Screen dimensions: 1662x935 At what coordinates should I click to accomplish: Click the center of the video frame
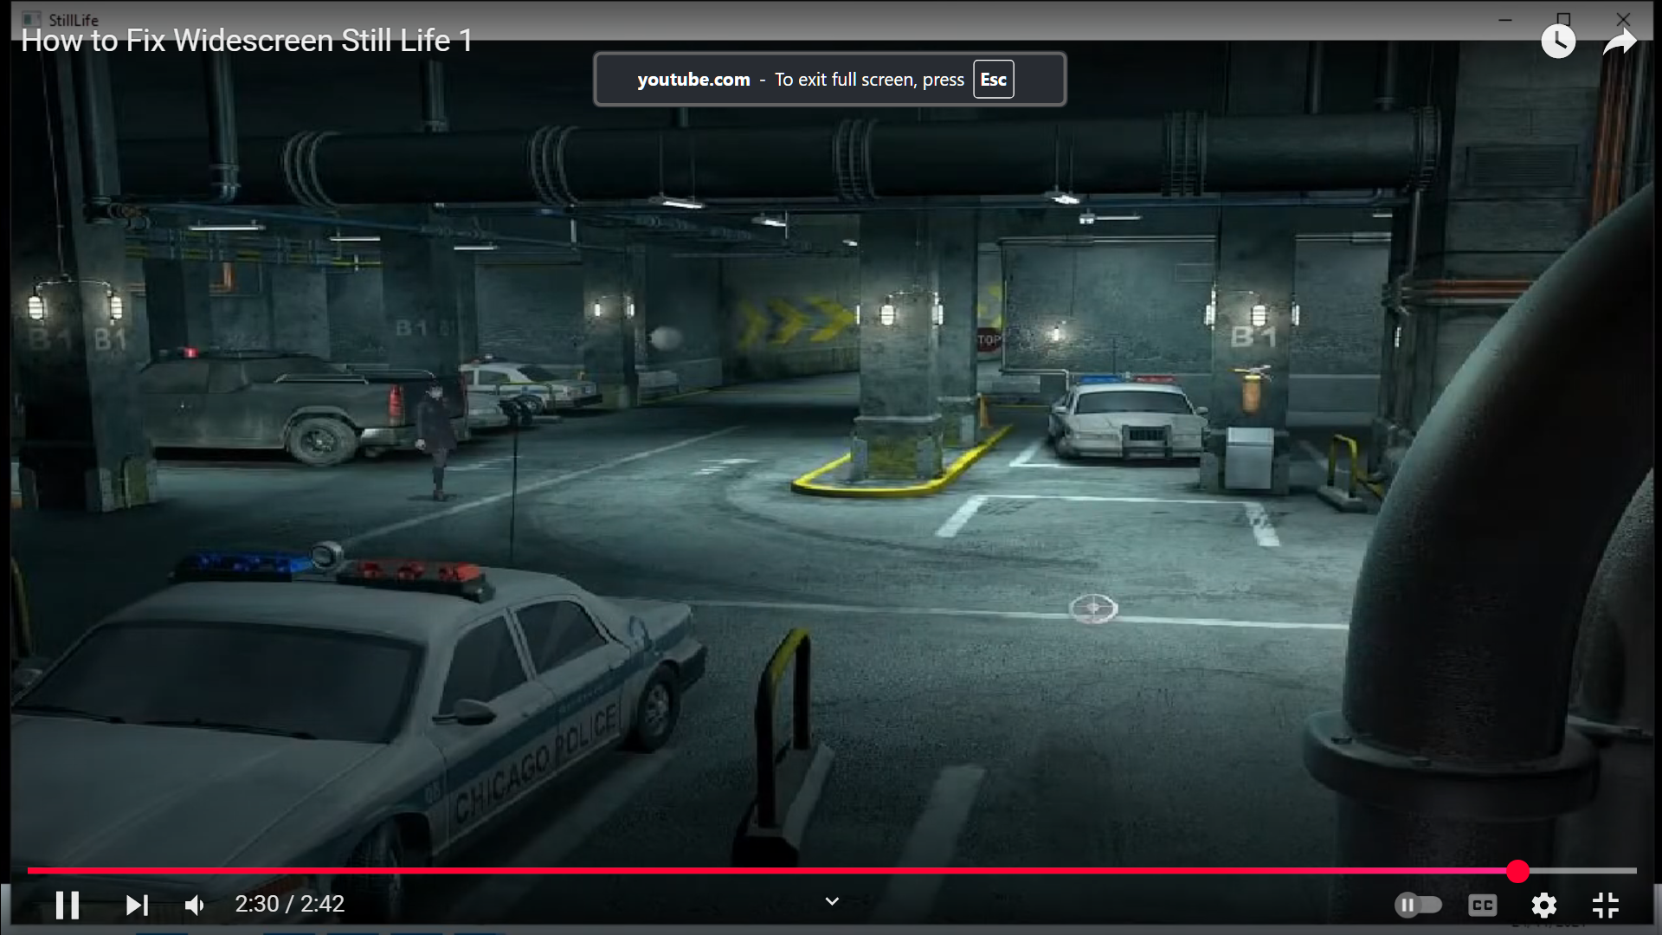click(x=831, y=467)
